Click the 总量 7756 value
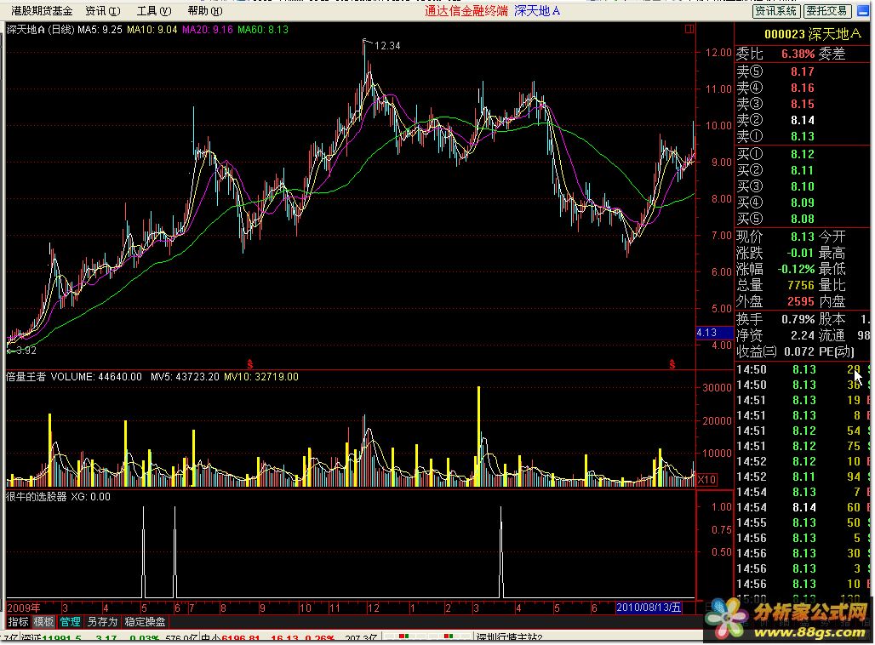875x645 pixels. (x=800, y=285)
